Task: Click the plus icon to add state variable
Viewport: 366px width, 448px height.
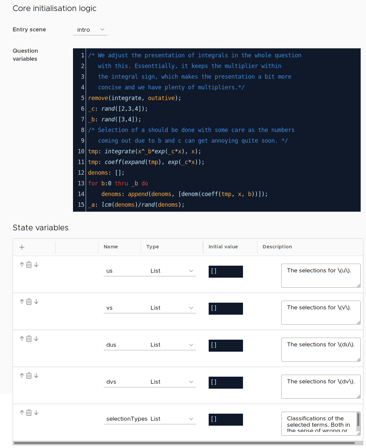Action: 22,247
